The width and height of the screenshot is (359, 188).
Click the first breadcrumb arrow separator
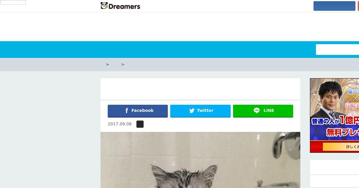tap(107, 64)
